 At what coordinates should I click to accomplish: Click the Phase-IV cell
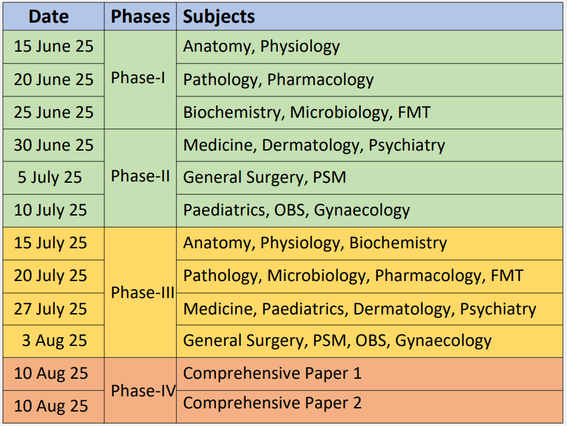143,391
